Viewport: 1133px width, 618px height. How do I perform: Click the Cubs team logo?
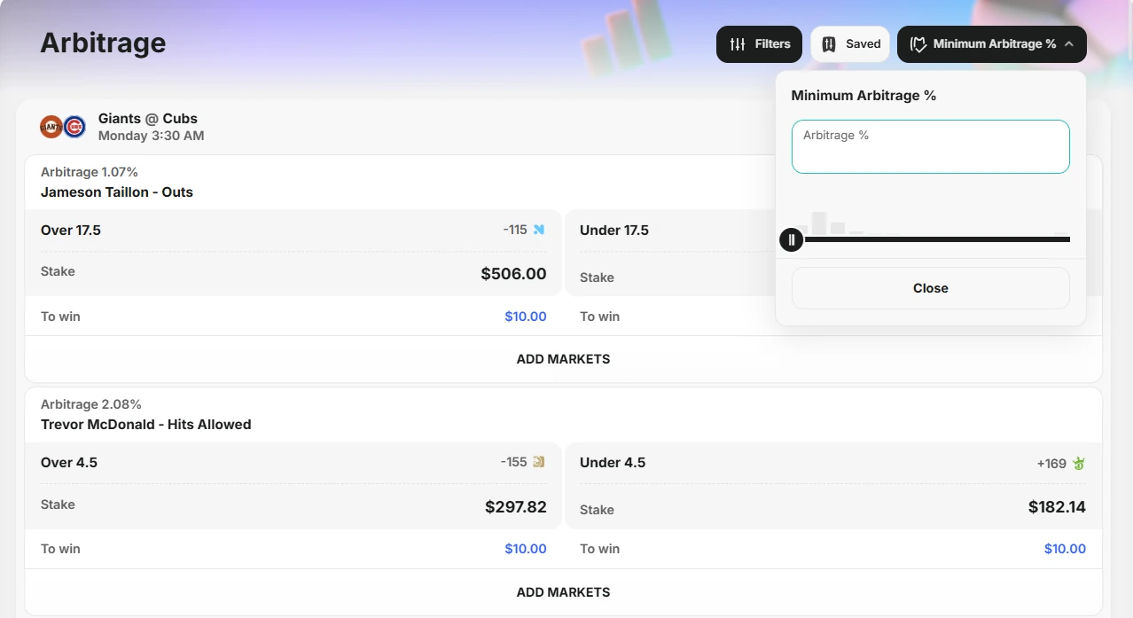[x=74, y=127]
